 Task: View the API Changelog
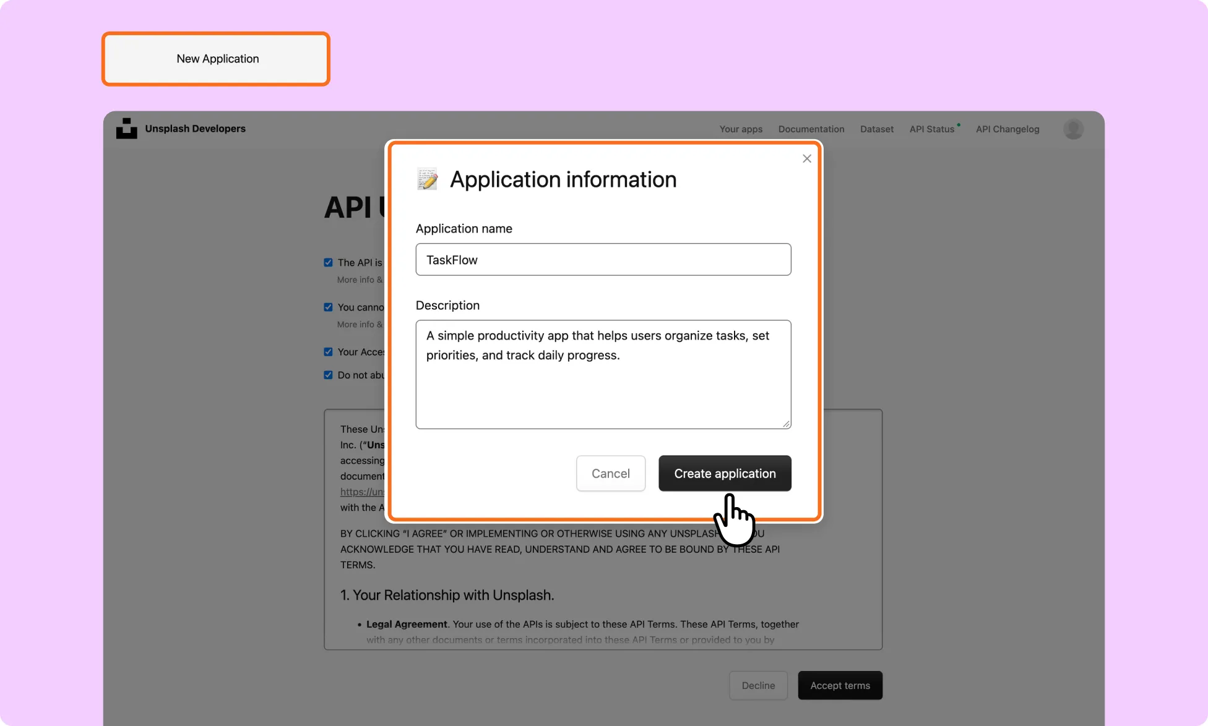pyautogui.click(x=1007, y=129)
